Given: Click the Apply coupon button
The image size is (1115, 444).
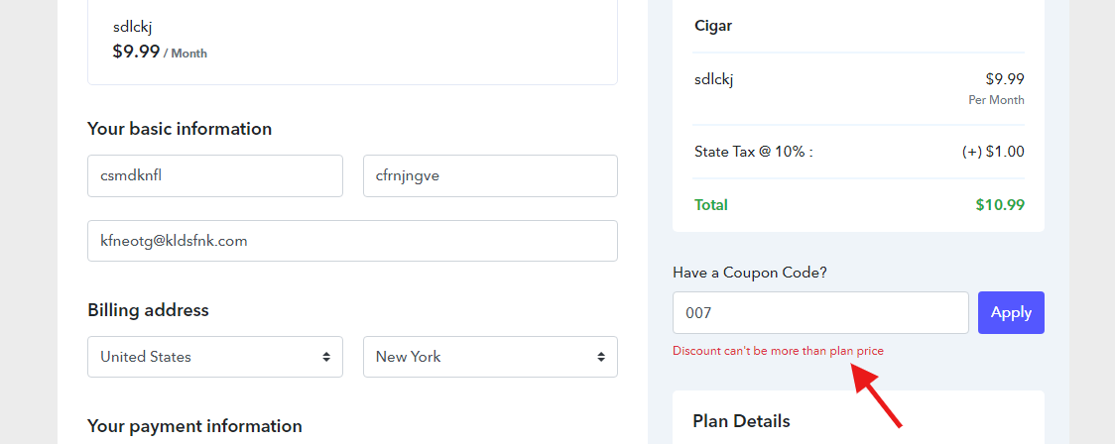Looking at the screenshot, I should tap(1011, 312).
